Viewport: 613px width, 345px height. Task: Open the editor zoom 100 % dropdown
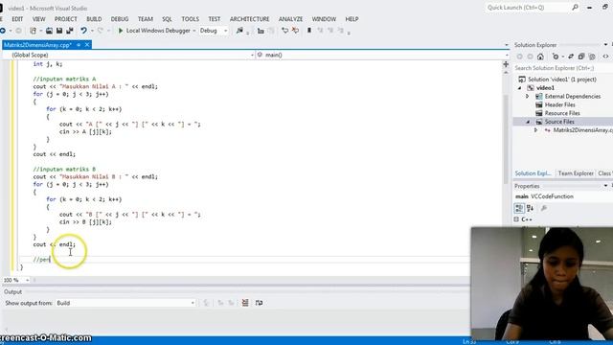[27, 280]
